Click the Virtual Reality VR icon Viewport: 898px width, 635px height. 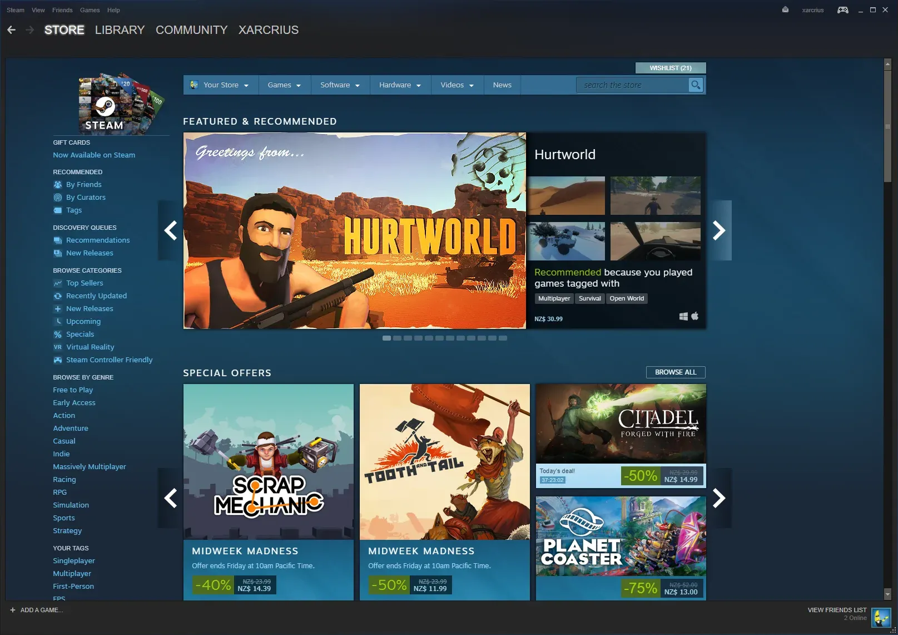pos(58,347)
